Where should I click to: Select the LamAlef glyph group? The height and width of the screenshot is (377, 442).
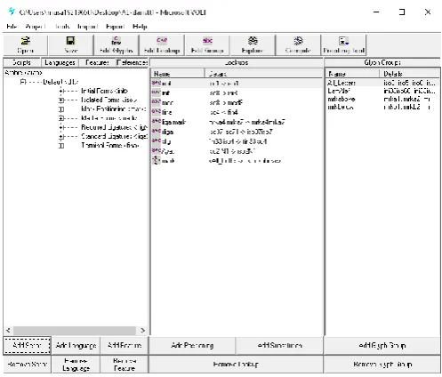click(339, 91)
